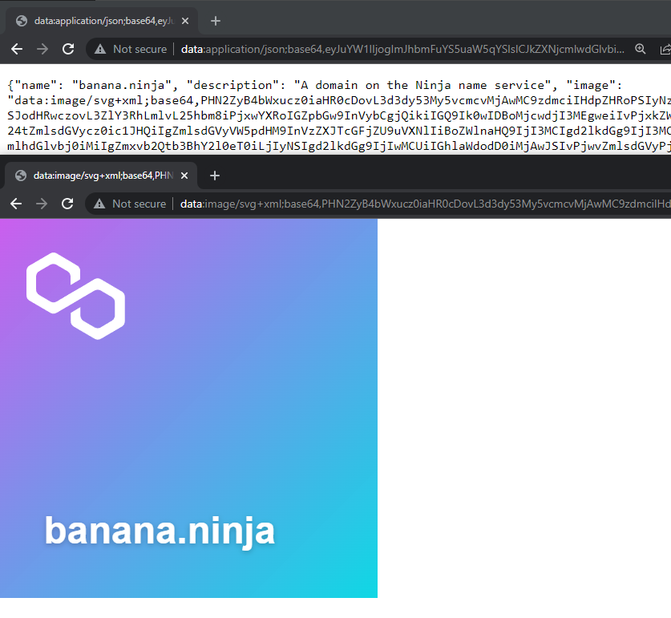
Task: Click the JSON line starting "data:image/svg+xml;base64,PHN2"
Action: point(339,100)
